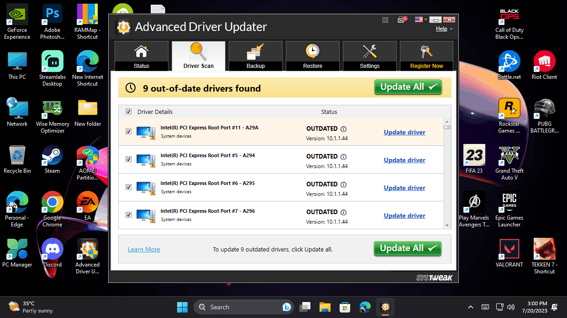Update driver for Root Port #5 - A294
Viewport: 567px width, 318px height.
(404, 160)
